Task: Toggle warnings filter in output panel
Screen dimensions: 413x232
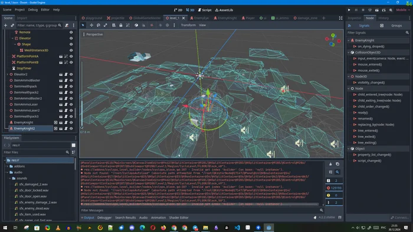Action: (334, 195)
